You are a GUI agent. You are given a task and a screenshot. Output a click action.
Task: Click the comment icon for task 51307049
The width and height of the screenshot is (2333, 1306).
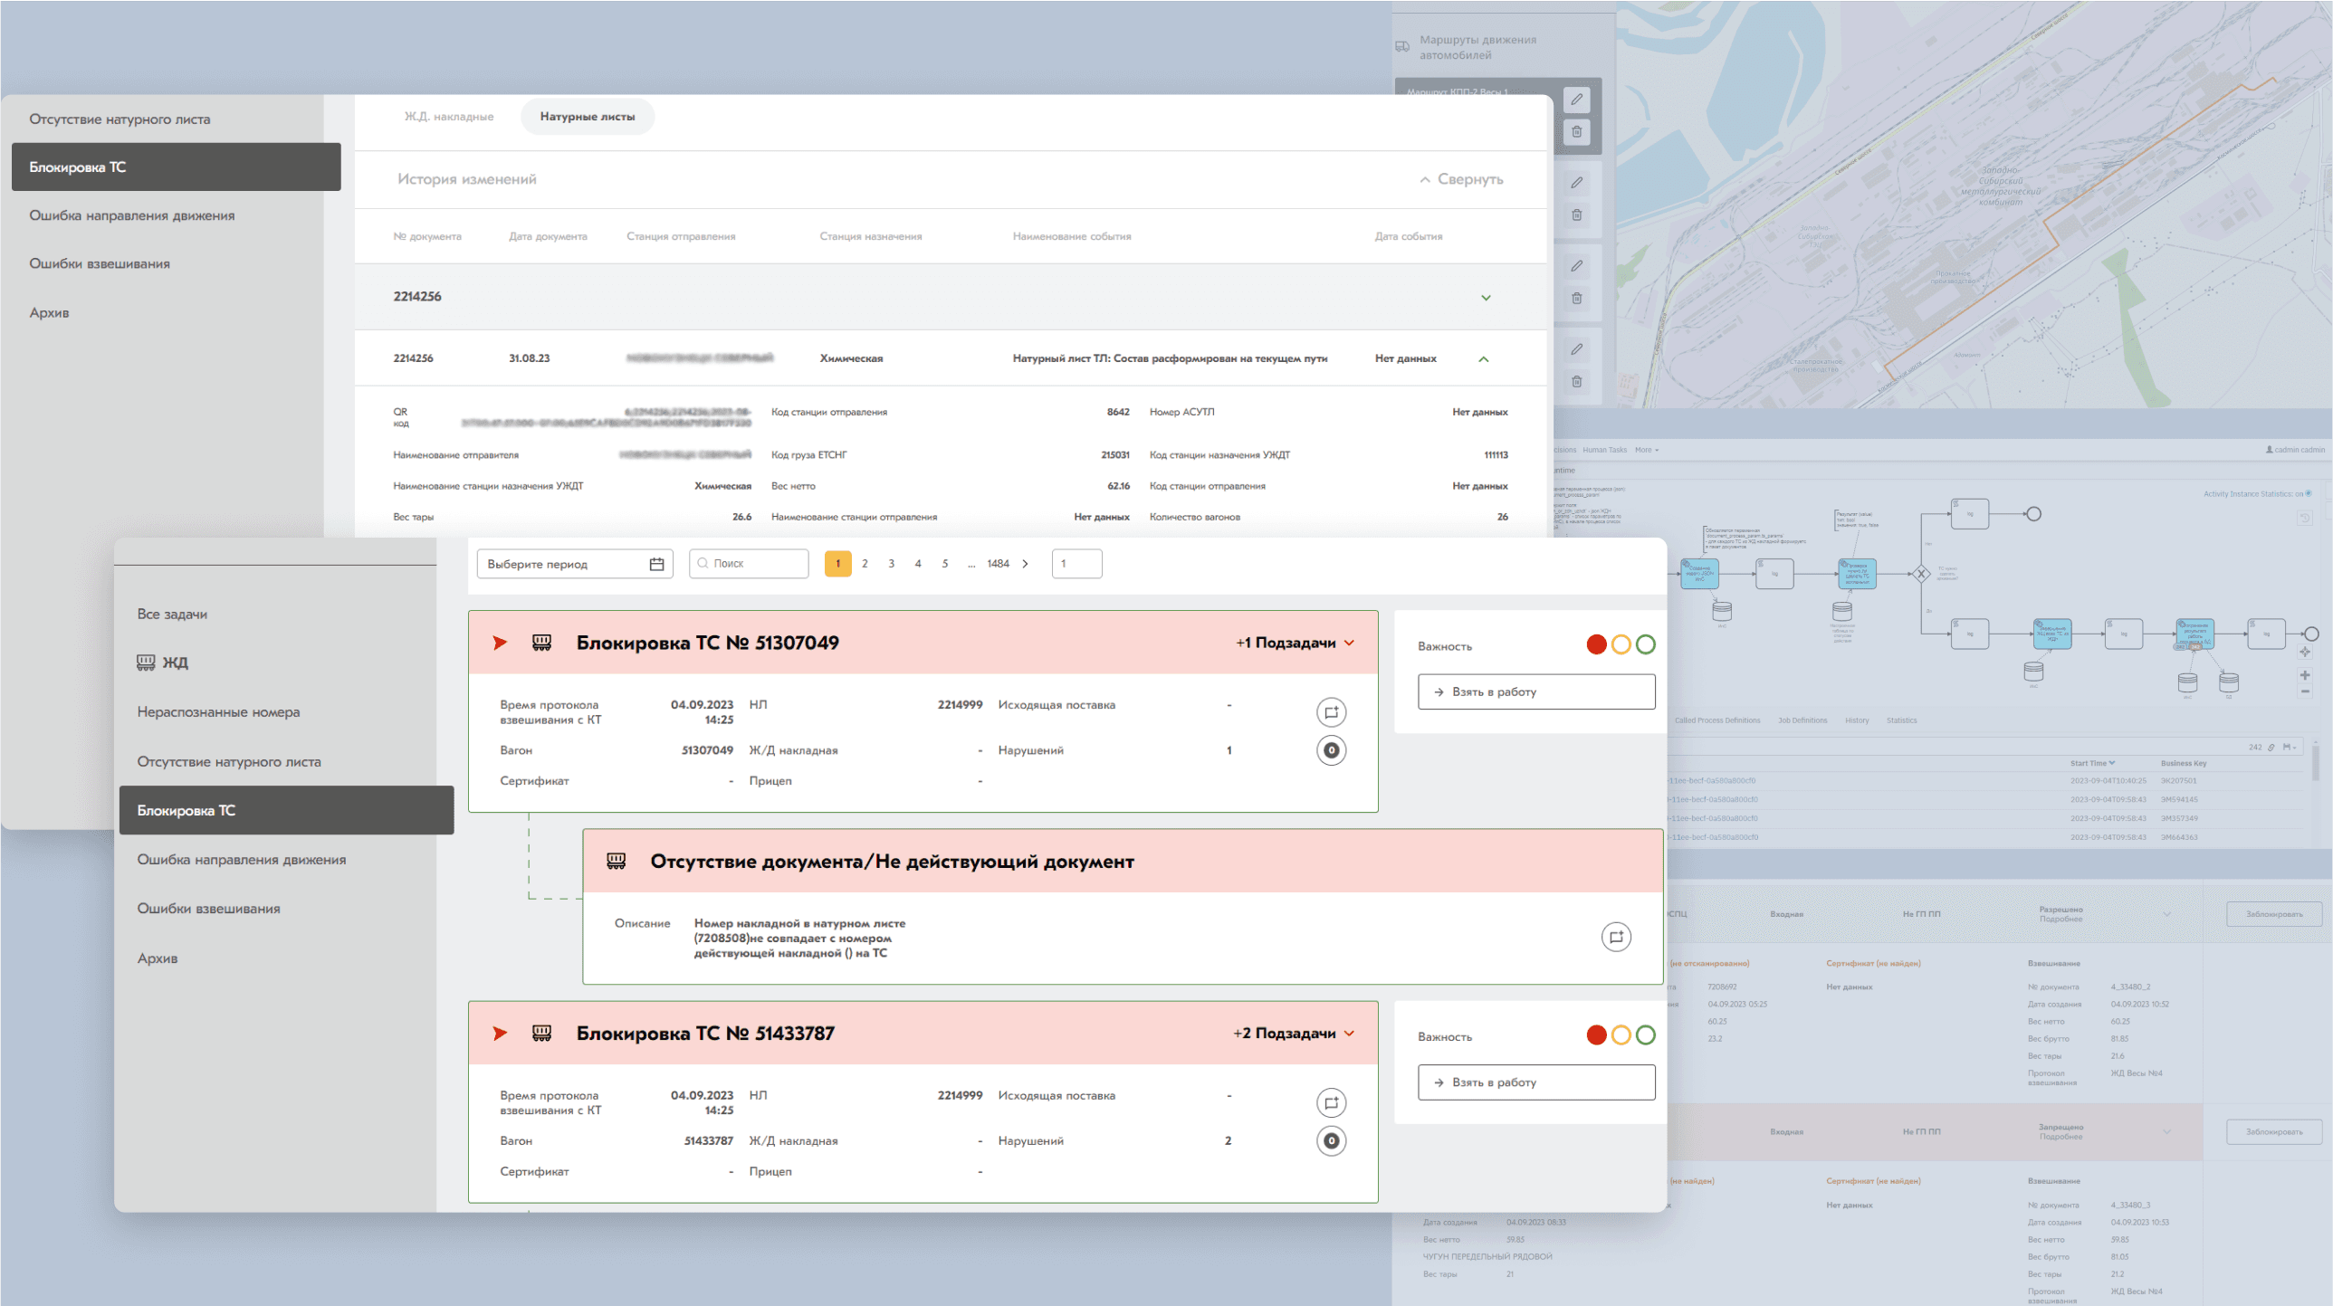1331,712
